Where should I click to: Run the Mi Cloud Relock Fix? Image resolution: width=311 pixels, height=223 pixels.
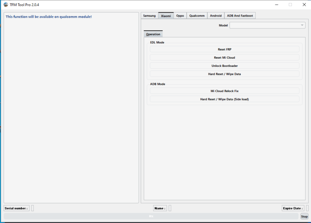point(225,91)
